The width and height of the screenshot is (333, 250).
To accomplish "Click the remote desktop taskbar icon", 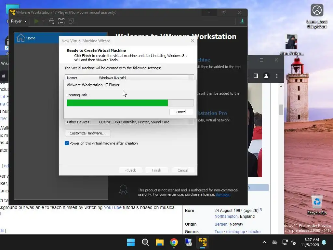I will click(x=188, y=242).
